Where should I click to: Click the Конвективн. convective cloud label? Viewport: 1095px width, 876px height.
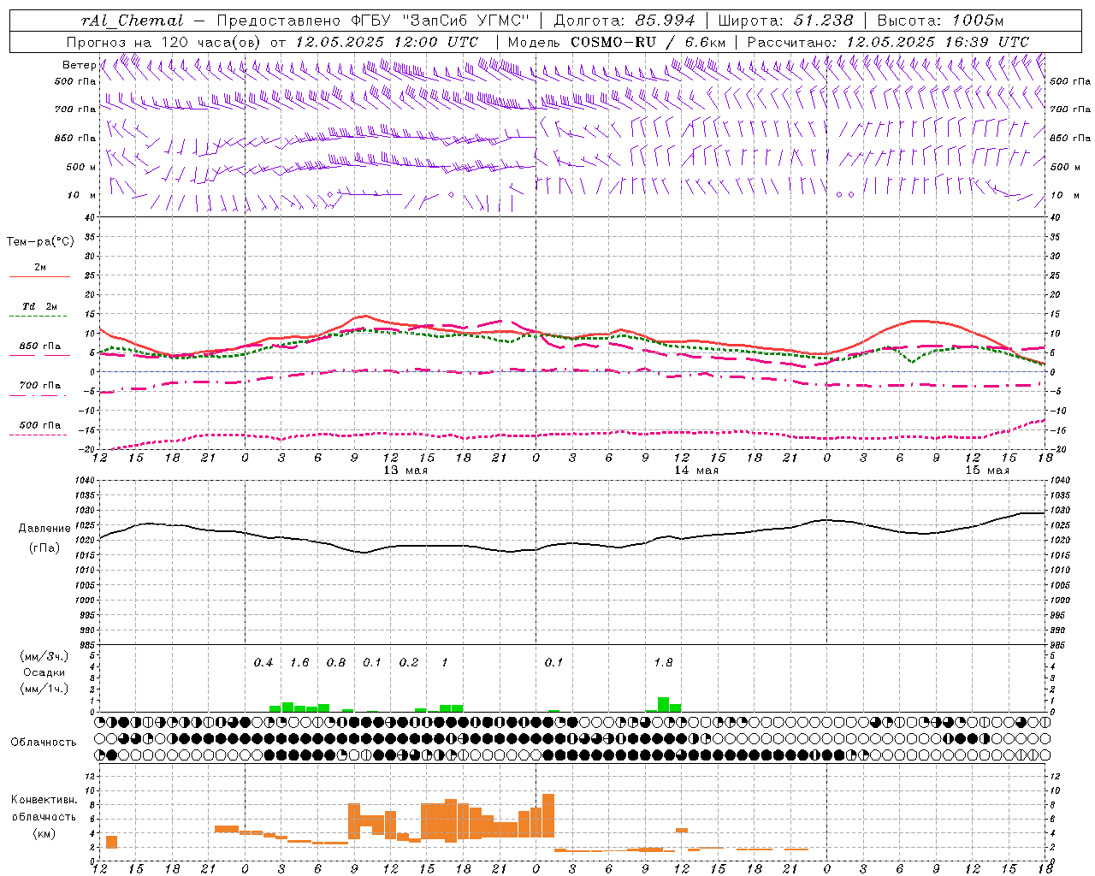(44, 800)
